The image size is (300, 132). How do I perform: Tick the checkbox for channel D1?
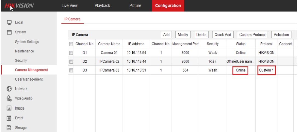[x=71, y=53]
